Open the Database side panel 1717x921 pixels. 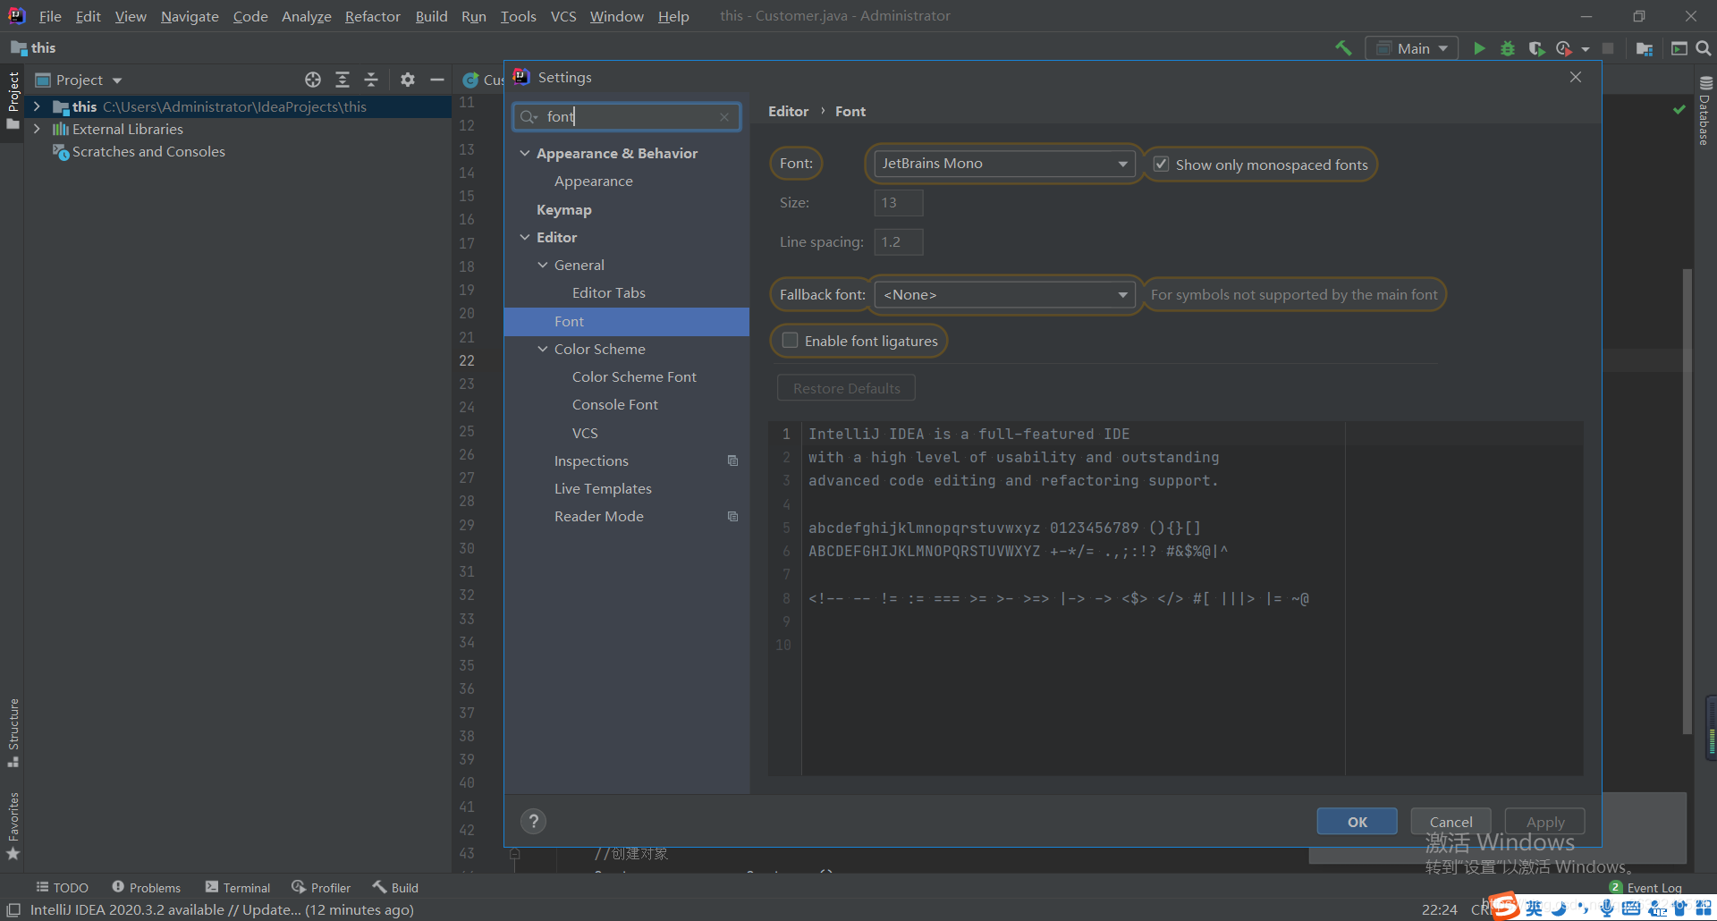click(1705, 110)
